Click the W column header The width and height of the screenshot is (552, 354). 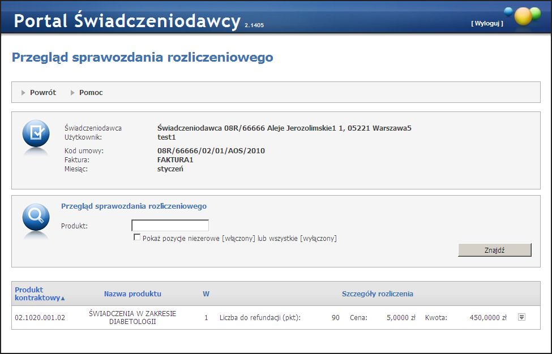pos(206,293)
